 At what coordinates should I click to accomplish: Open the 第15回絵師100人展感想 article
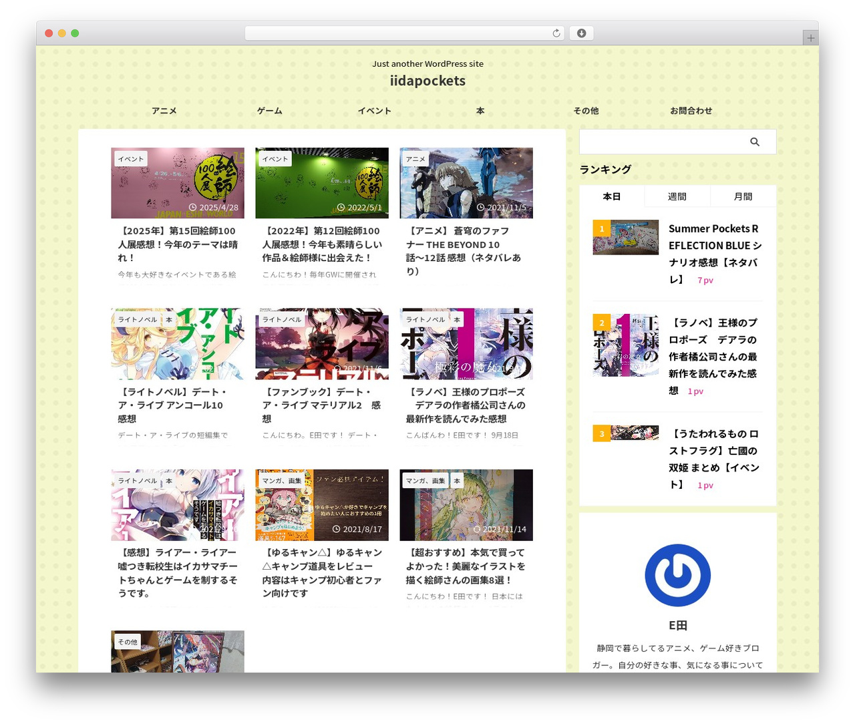click(178, 244)
